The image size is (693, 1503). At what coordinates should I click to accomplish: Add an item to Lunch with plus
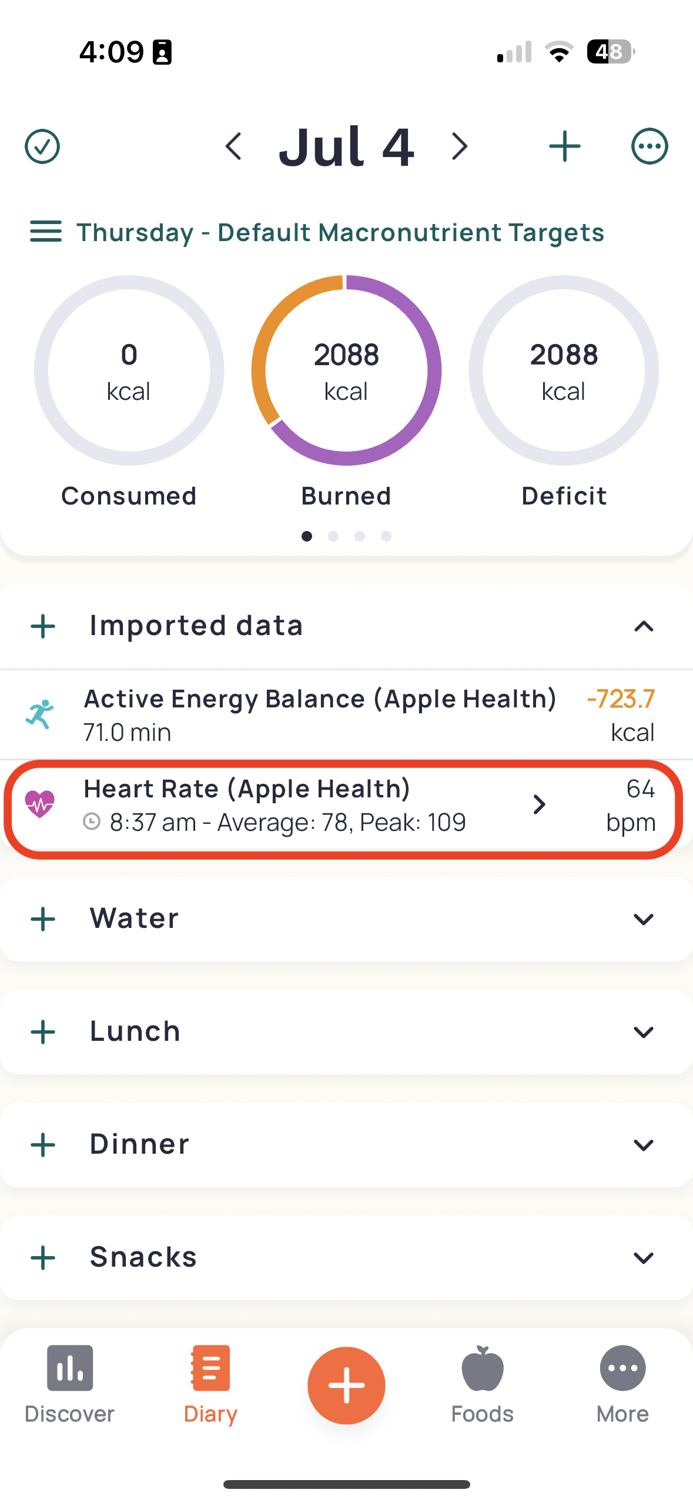pyautogui.click(x=43, y=1032)
